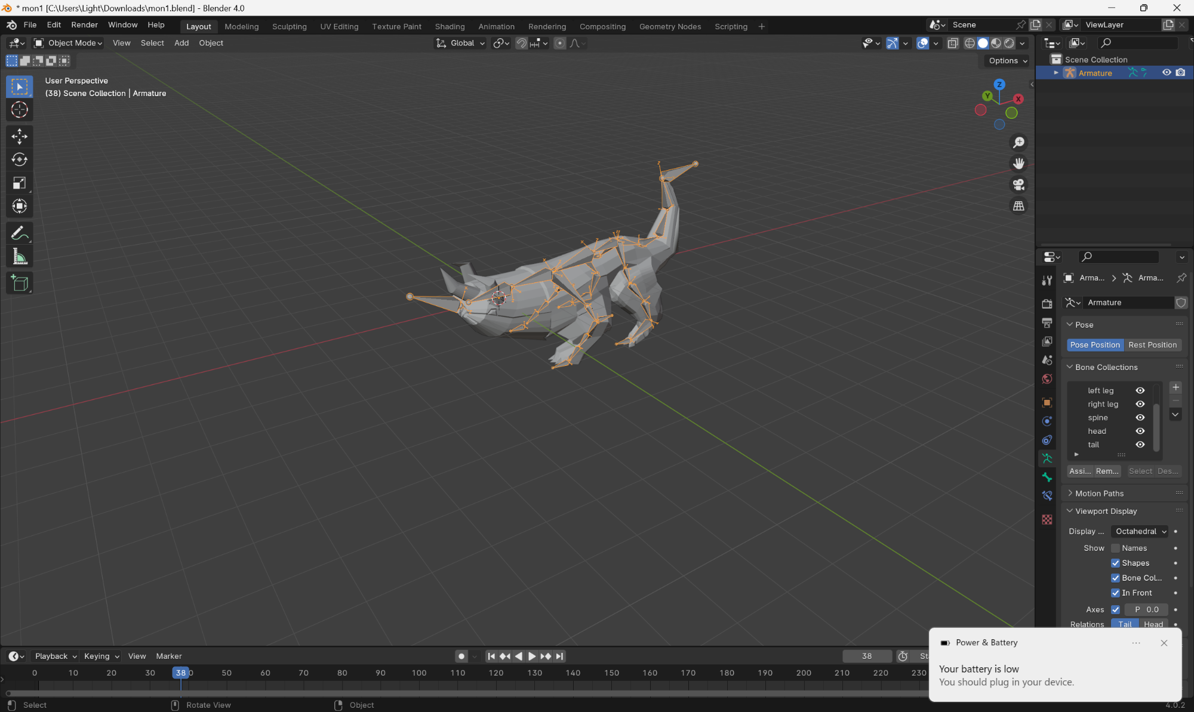
Task: Jump to the last frame of the animation
Action: point(559,656)
